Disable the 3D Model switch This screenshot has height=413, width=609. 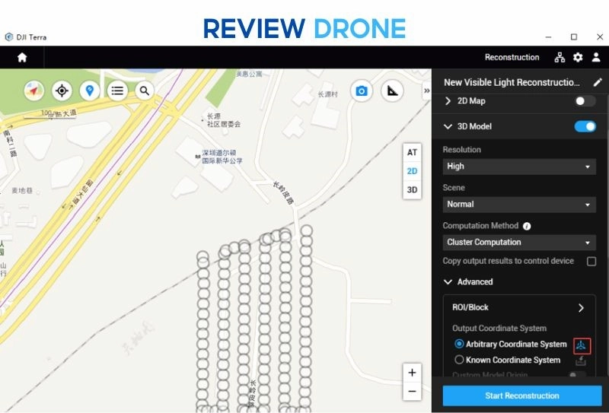(585, 126)
